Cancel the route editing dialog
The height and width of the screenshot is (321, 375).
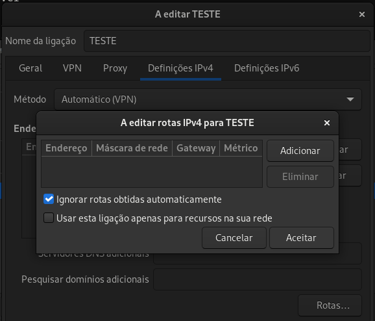click(234, 238)
